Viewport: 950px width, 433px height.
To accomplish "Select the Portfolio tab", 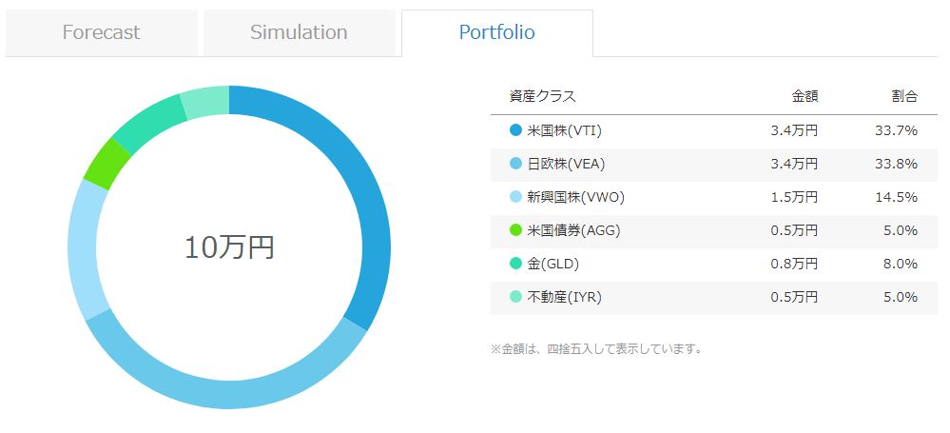I will (496, 32).
